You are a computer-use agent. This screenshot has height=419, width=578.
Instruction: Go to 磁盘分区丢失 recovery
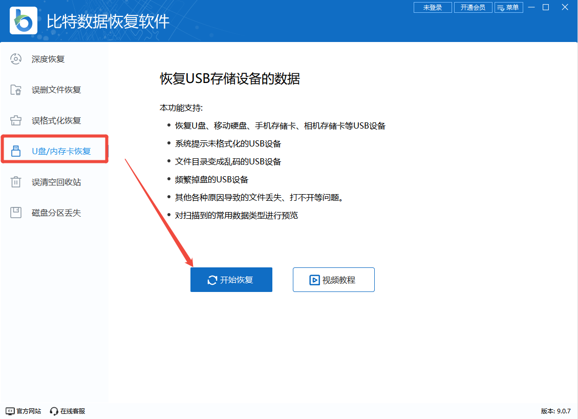[x=55, y=213]
